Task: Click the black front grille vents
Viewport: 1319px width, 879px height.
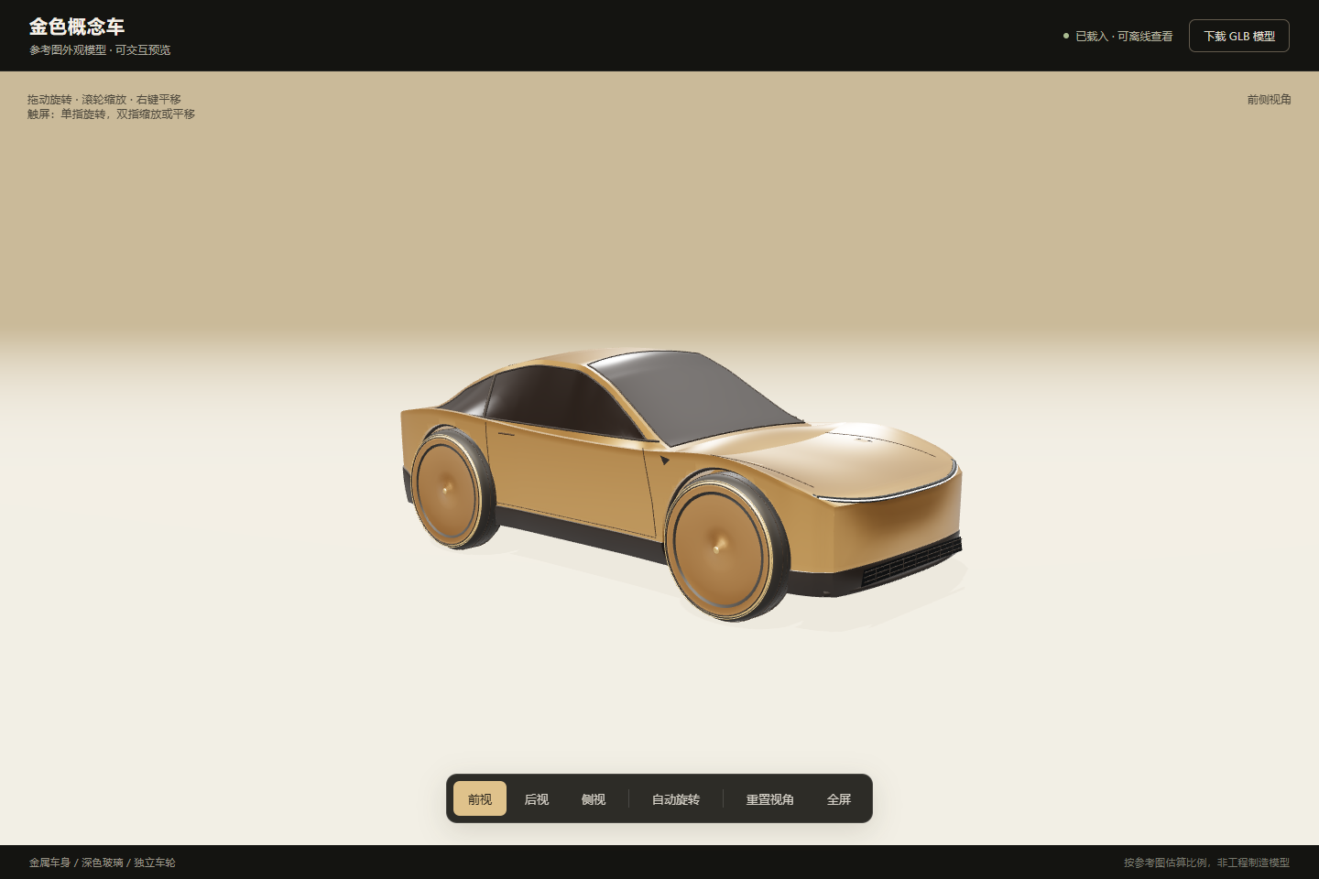Action: tap(911, 560)
